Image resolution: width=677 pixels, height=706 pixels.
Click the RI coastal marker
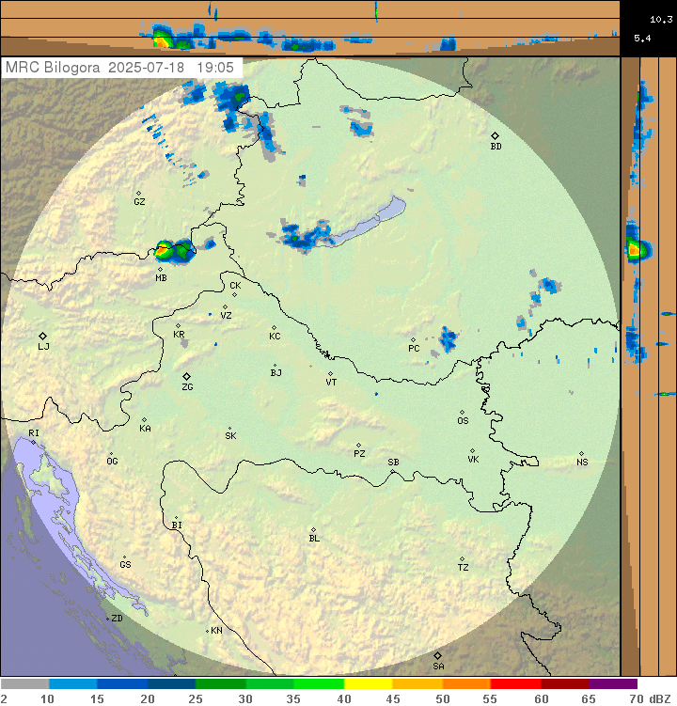[x=34, y=441]
